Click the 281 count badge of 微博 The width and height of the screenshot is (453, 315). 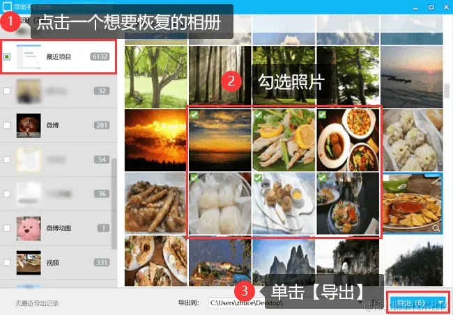(102, 125)
